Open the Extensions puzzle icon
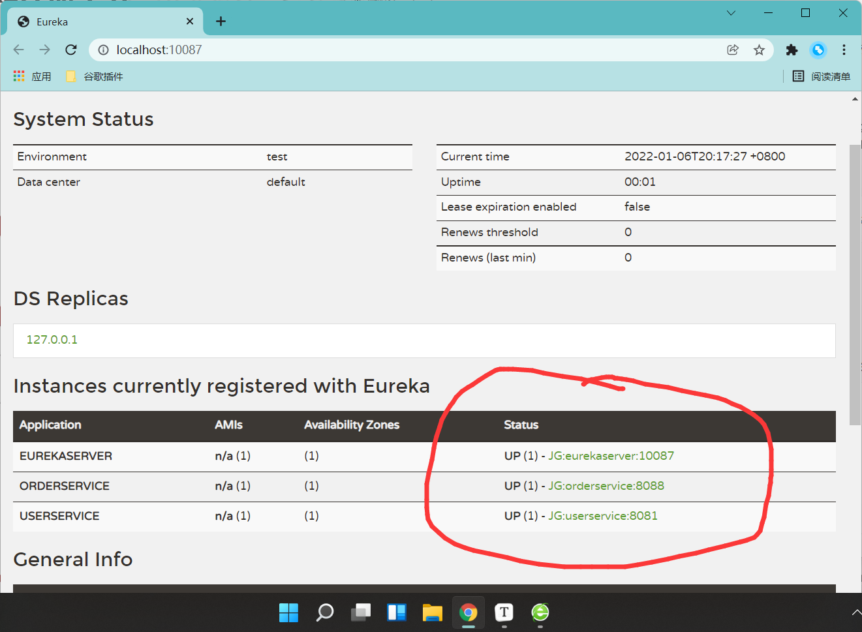 [792, 50]
